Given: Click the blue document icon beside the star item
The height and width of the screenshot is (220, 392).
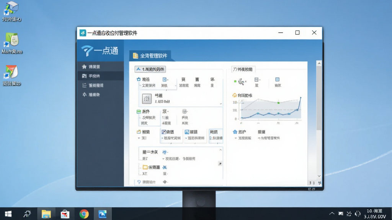Looking at the screenshot, I should click(164, 79).
